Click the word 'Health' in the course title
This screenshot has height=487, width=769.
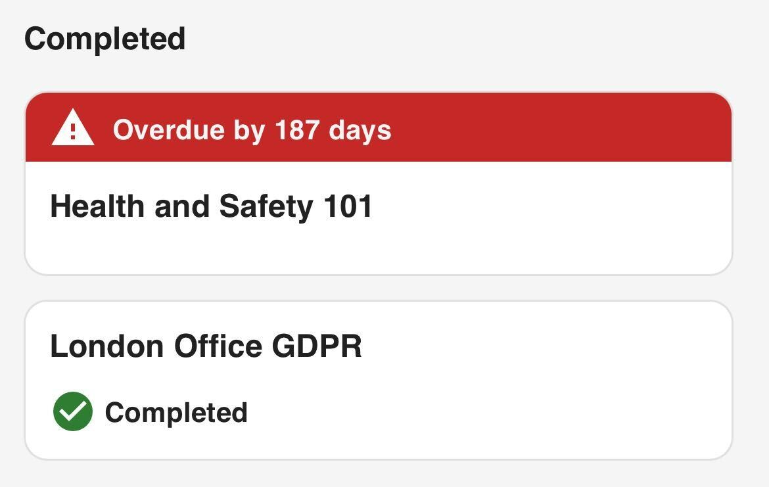(x=97, y=206)
